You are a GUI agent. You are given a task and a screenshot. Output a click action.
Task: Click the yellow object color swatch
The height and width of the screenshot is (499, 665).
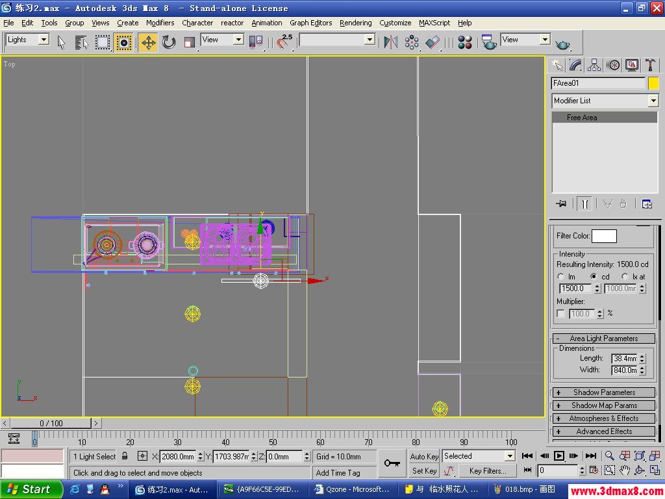(653, 83)
